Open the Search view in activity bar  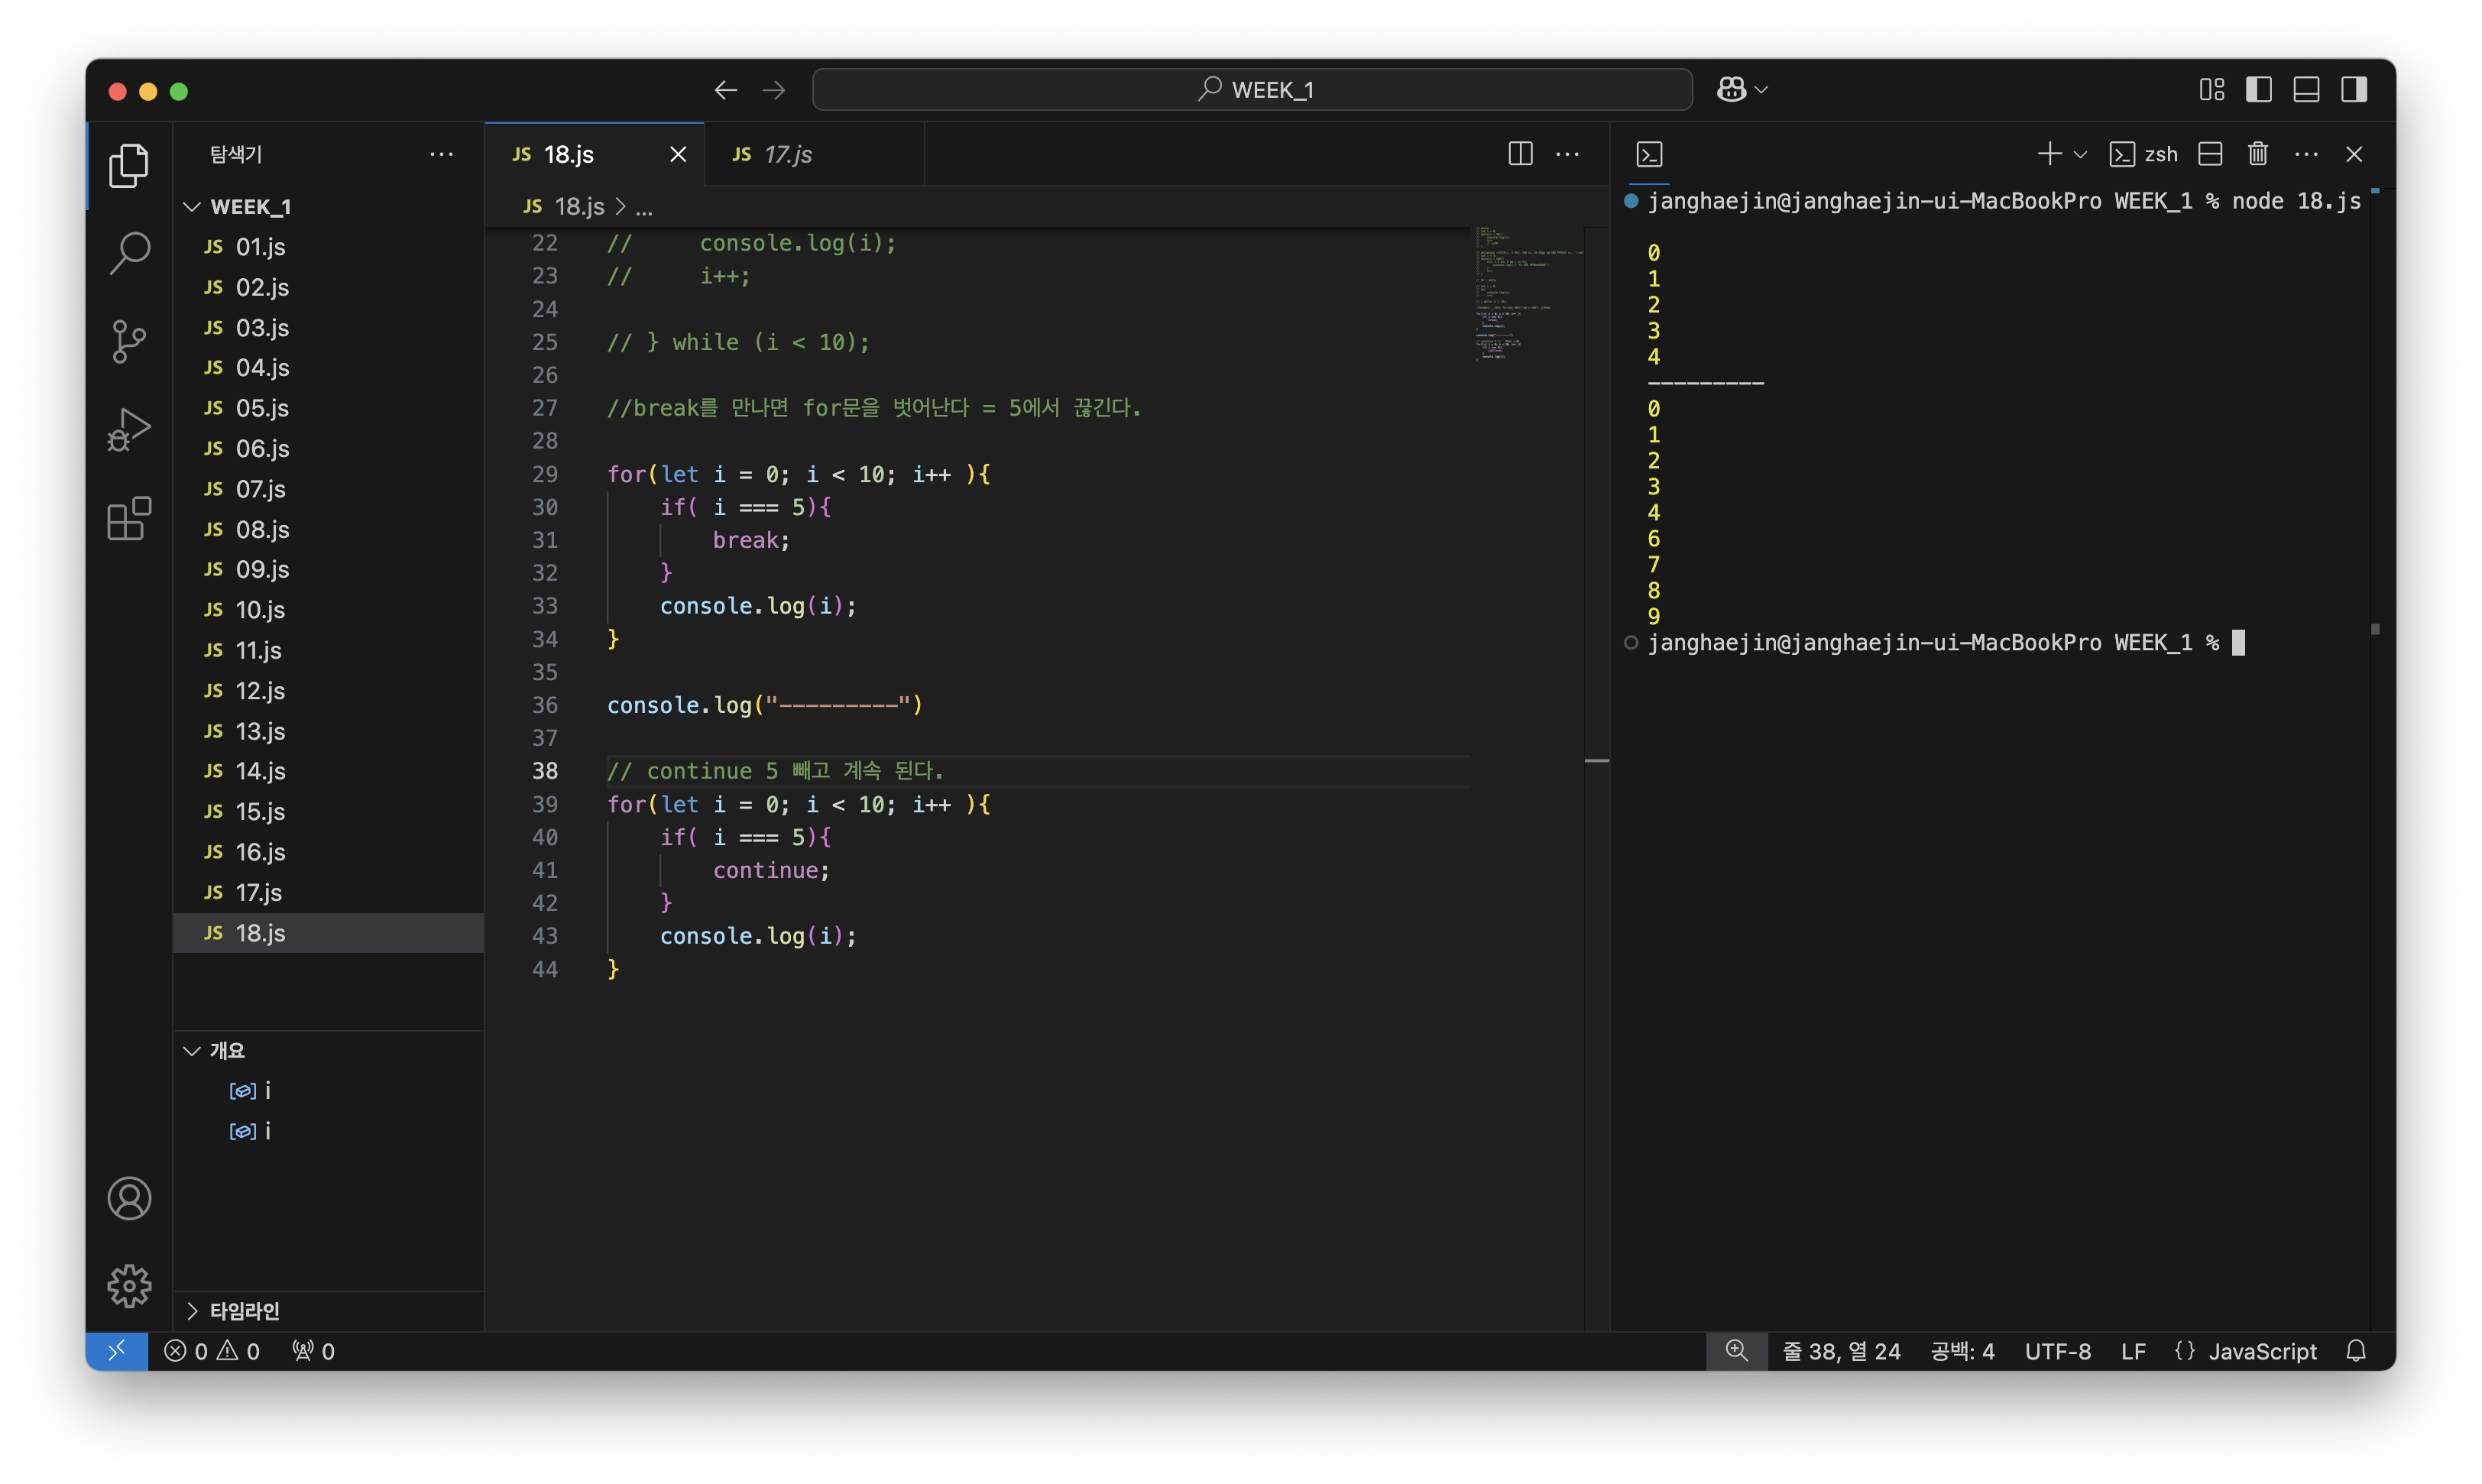[129, 253]
